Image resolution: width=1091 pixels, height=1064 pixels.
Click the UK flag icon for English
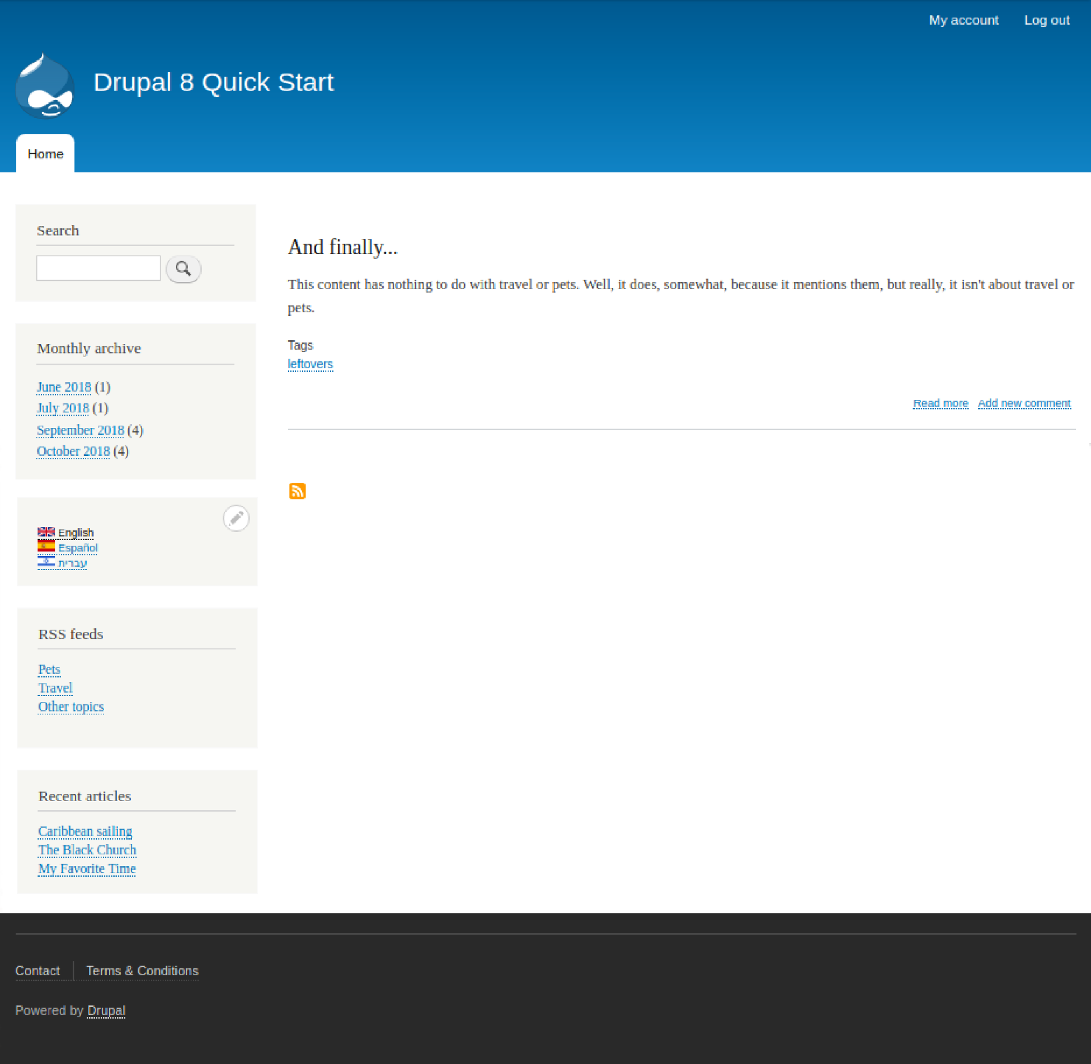point(46,532)
